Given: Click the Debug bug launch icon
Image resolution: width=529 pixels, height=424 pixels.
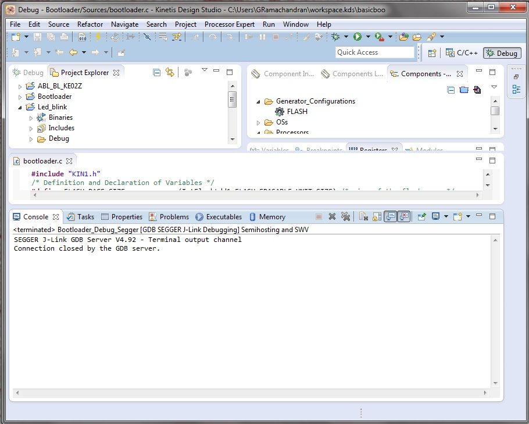Looking at the screenshot, I should pyautogui.click(x=335, y=37).
